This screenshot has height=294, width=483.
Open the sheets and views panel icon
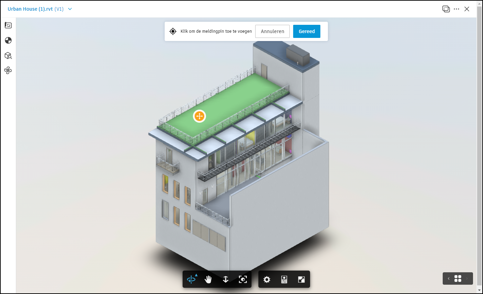coord(8,25)
